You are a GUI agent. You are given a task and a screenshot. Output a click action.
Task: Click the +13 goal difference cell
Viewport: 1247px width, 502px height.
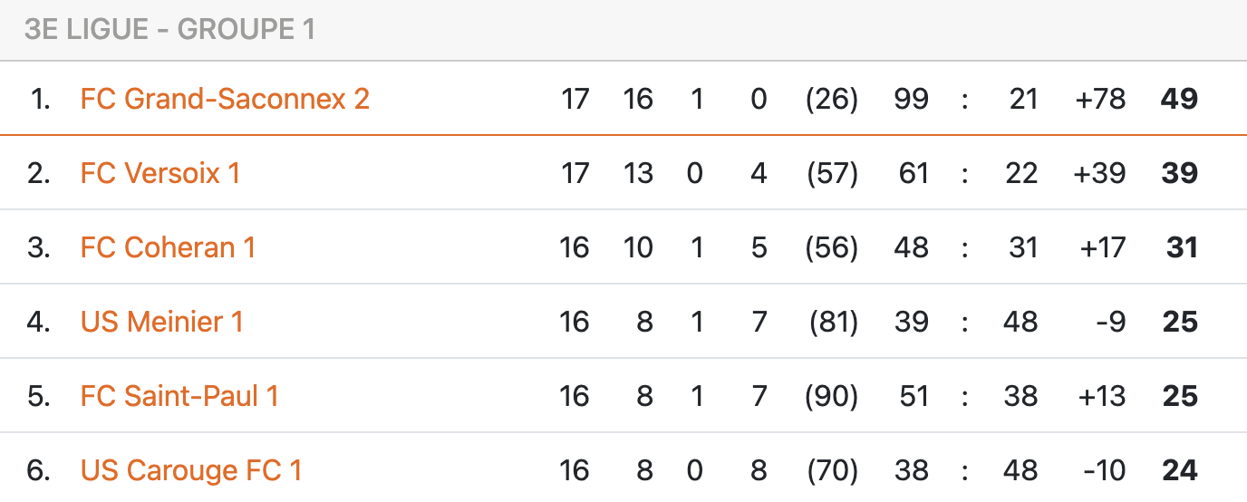coord(1100,396)
